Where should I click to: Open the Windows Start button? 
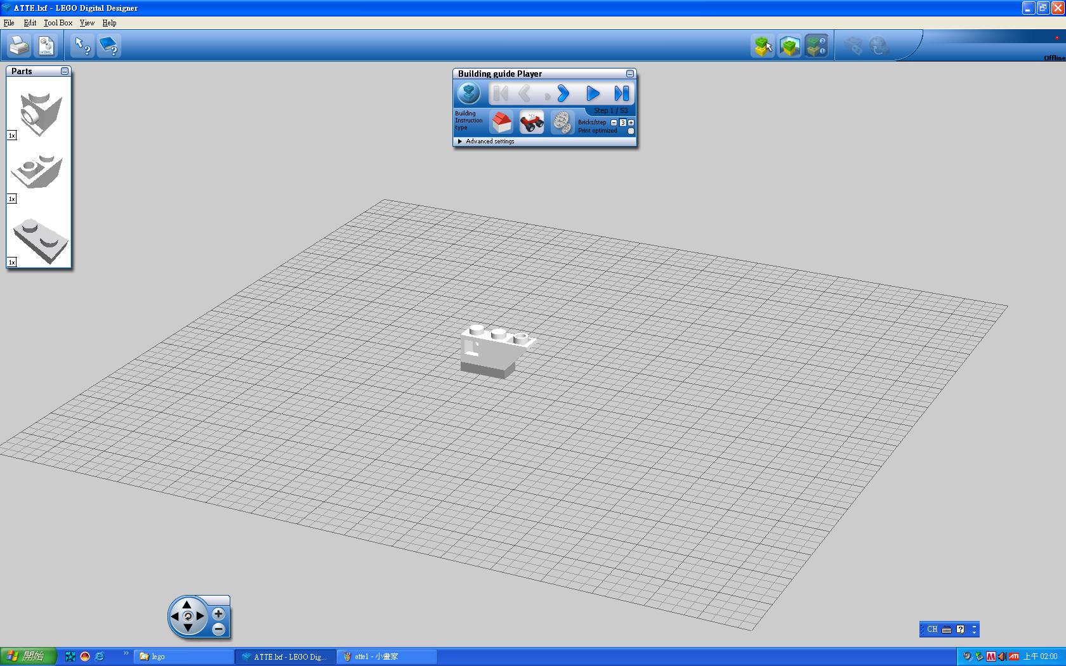click(x=29, y=656)
